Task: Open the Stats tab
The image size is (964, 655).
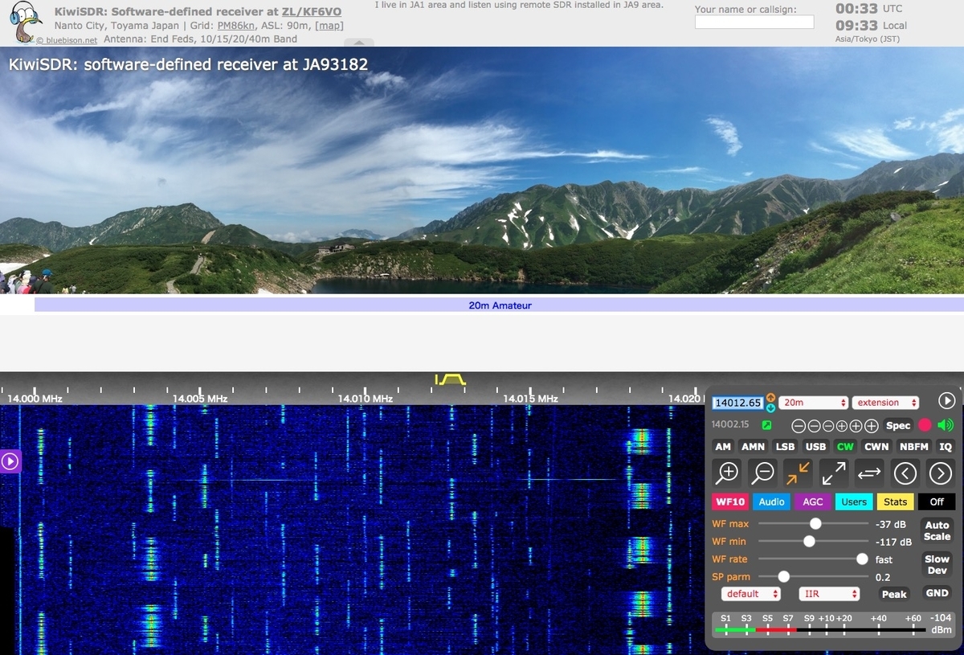Action: (x=895, y=501)
